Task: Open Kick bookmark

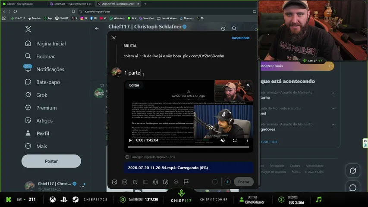Action: (132, 18)
